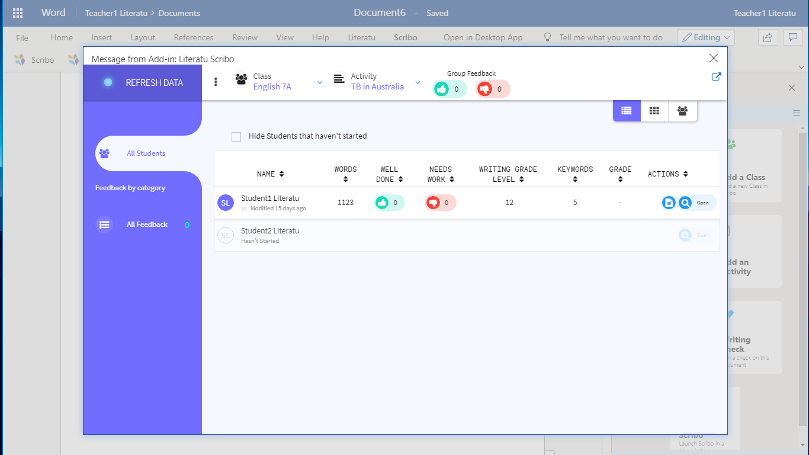Click the Scribo logo icon in the ribbon
The width and height of the screenshot is (809, 455).
coord(20,60)
